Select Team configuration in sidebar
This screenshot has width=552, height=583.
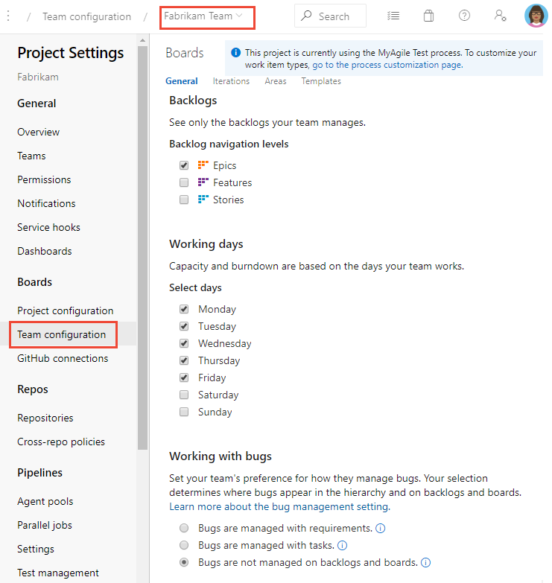click(63, 334)
